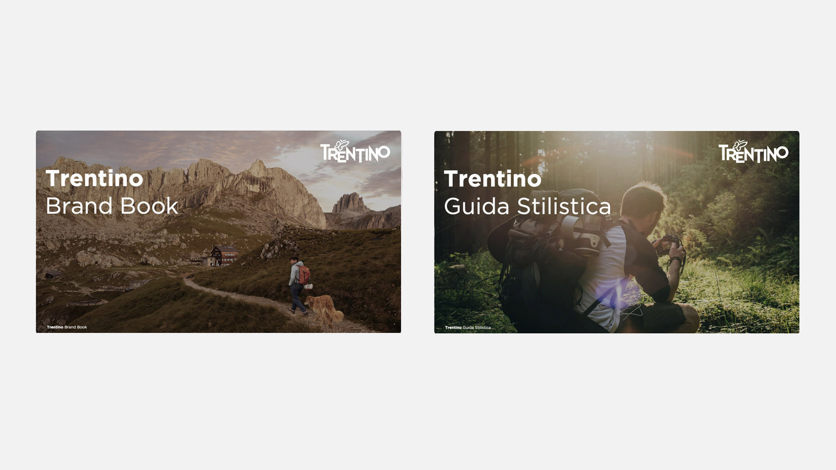
Task: Select the 'Brand Book' subtitle text
Action: pos(112,206)
